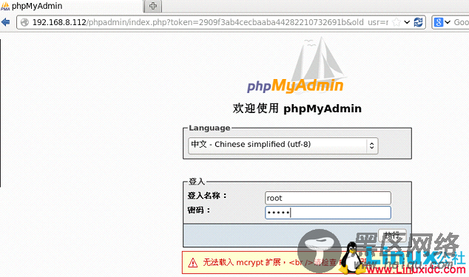This screenshot has height=277, width=469.
Task: Bookmark this page with the star icon
Action: [x=397, y=22]
